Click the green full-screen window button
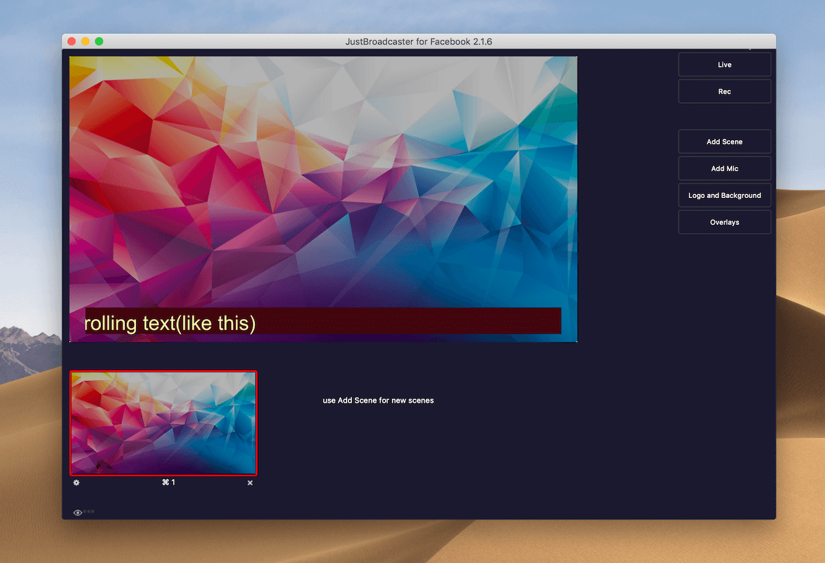Image resolution: width=825 pixels, height=563 pixels. (99, 41)
